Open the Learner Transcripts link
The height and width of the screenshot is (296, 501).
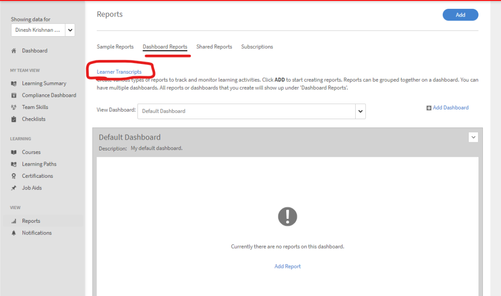[x=119, y=72]
